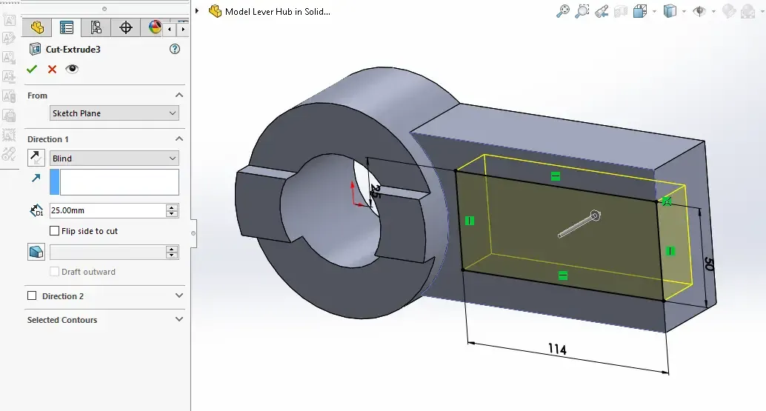Screen dimensions: 766x411
Task: Collapse the From section
Action: [x=179, y=96]
